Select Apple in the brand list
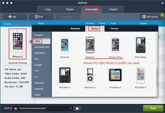165x113 pixels. click(41, 41)
